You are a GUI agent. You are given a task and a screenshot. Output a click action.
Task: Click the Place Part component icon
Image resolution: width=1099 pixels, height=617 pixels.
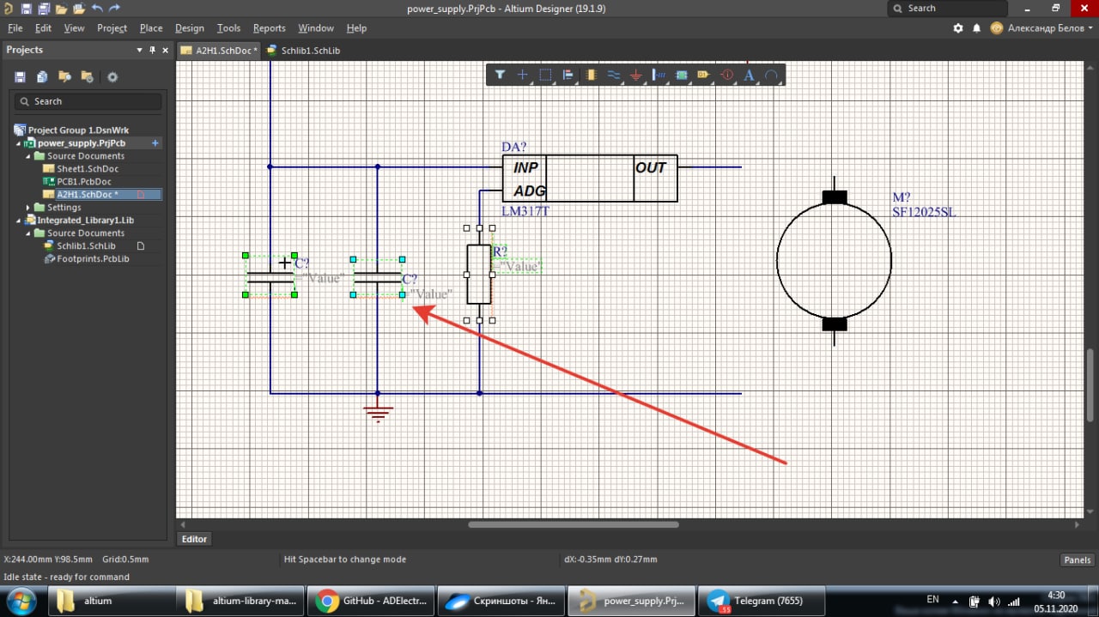(591, 76)
